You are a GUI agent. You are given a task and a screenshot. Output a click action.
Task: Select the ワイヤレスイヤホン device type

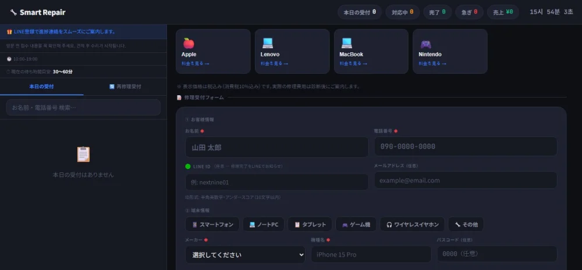coord(413,225)
